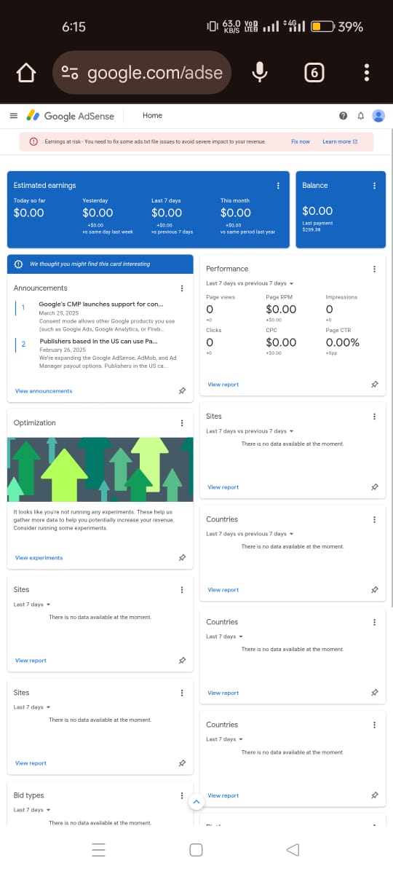
Task: Pin the Announcements card
Action: point(182,391)
